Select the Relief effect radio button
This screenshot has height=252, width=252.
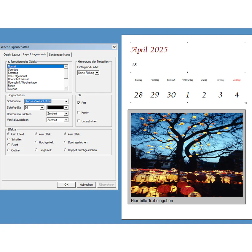pos(9,145)
